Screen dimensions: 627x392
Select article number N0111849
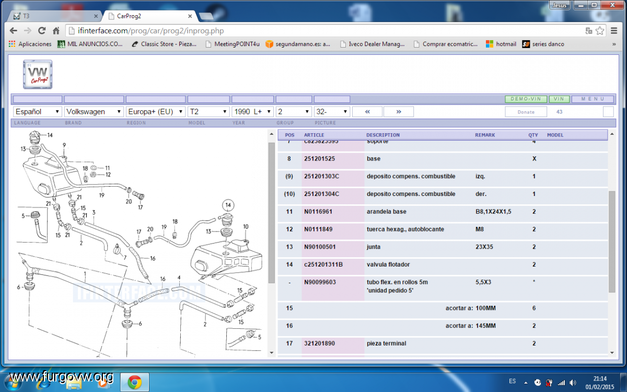[318, 229]
